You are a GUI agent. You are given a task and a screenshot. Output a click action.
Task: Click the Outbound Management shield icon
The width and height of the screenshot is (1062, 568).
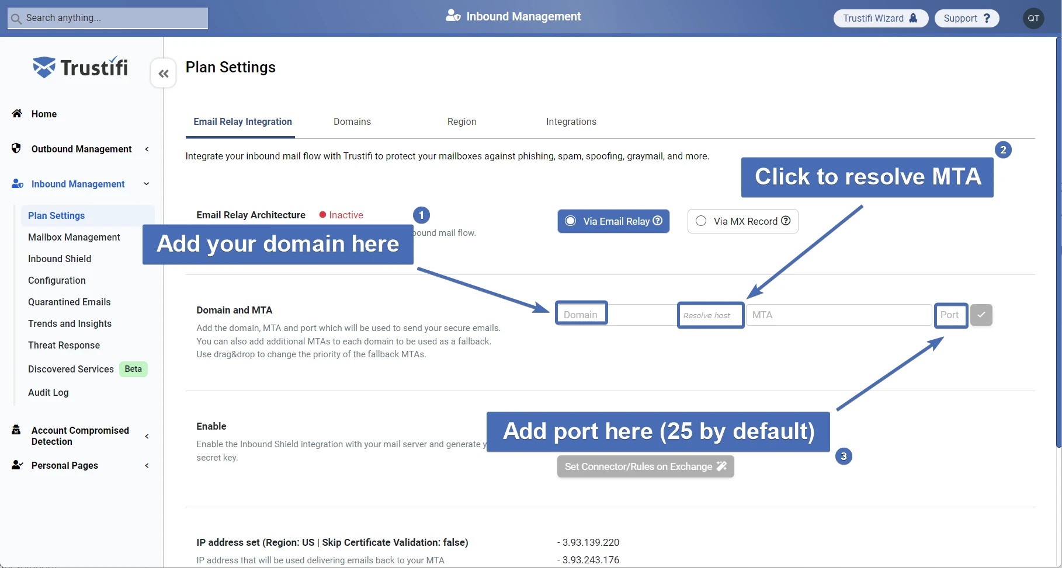coord(16,148)
